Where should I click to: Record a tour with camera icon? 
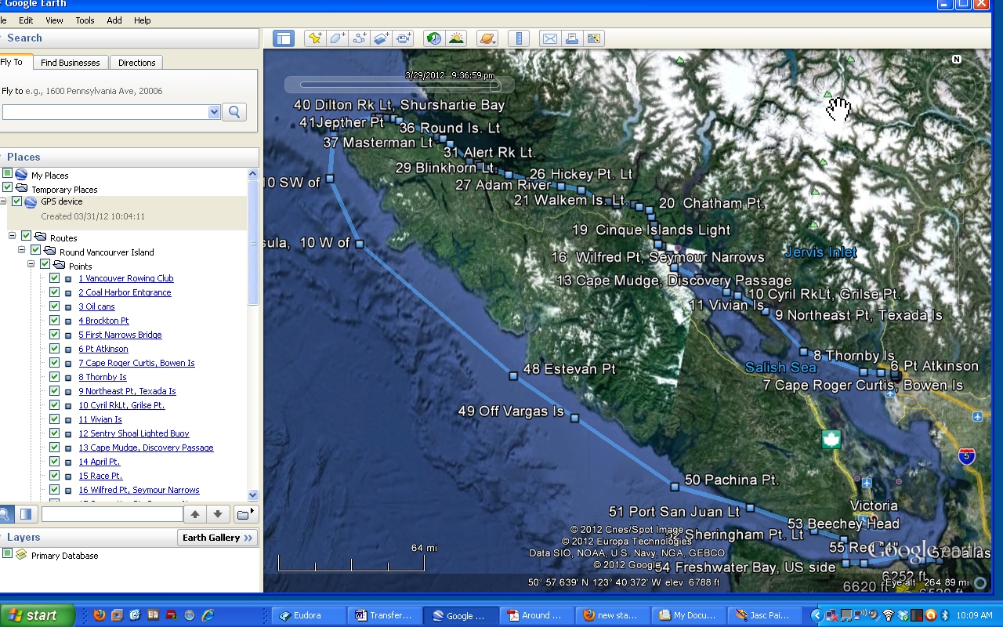tap(404, 38)
